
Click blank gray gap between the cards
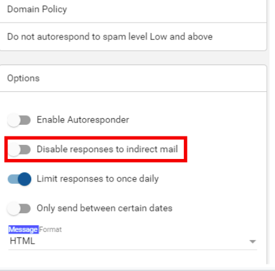pyautogui.click(x=133, y=58)
